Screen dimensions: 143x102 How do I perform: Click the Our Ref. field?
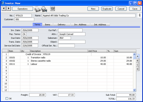tap(70, 30)
